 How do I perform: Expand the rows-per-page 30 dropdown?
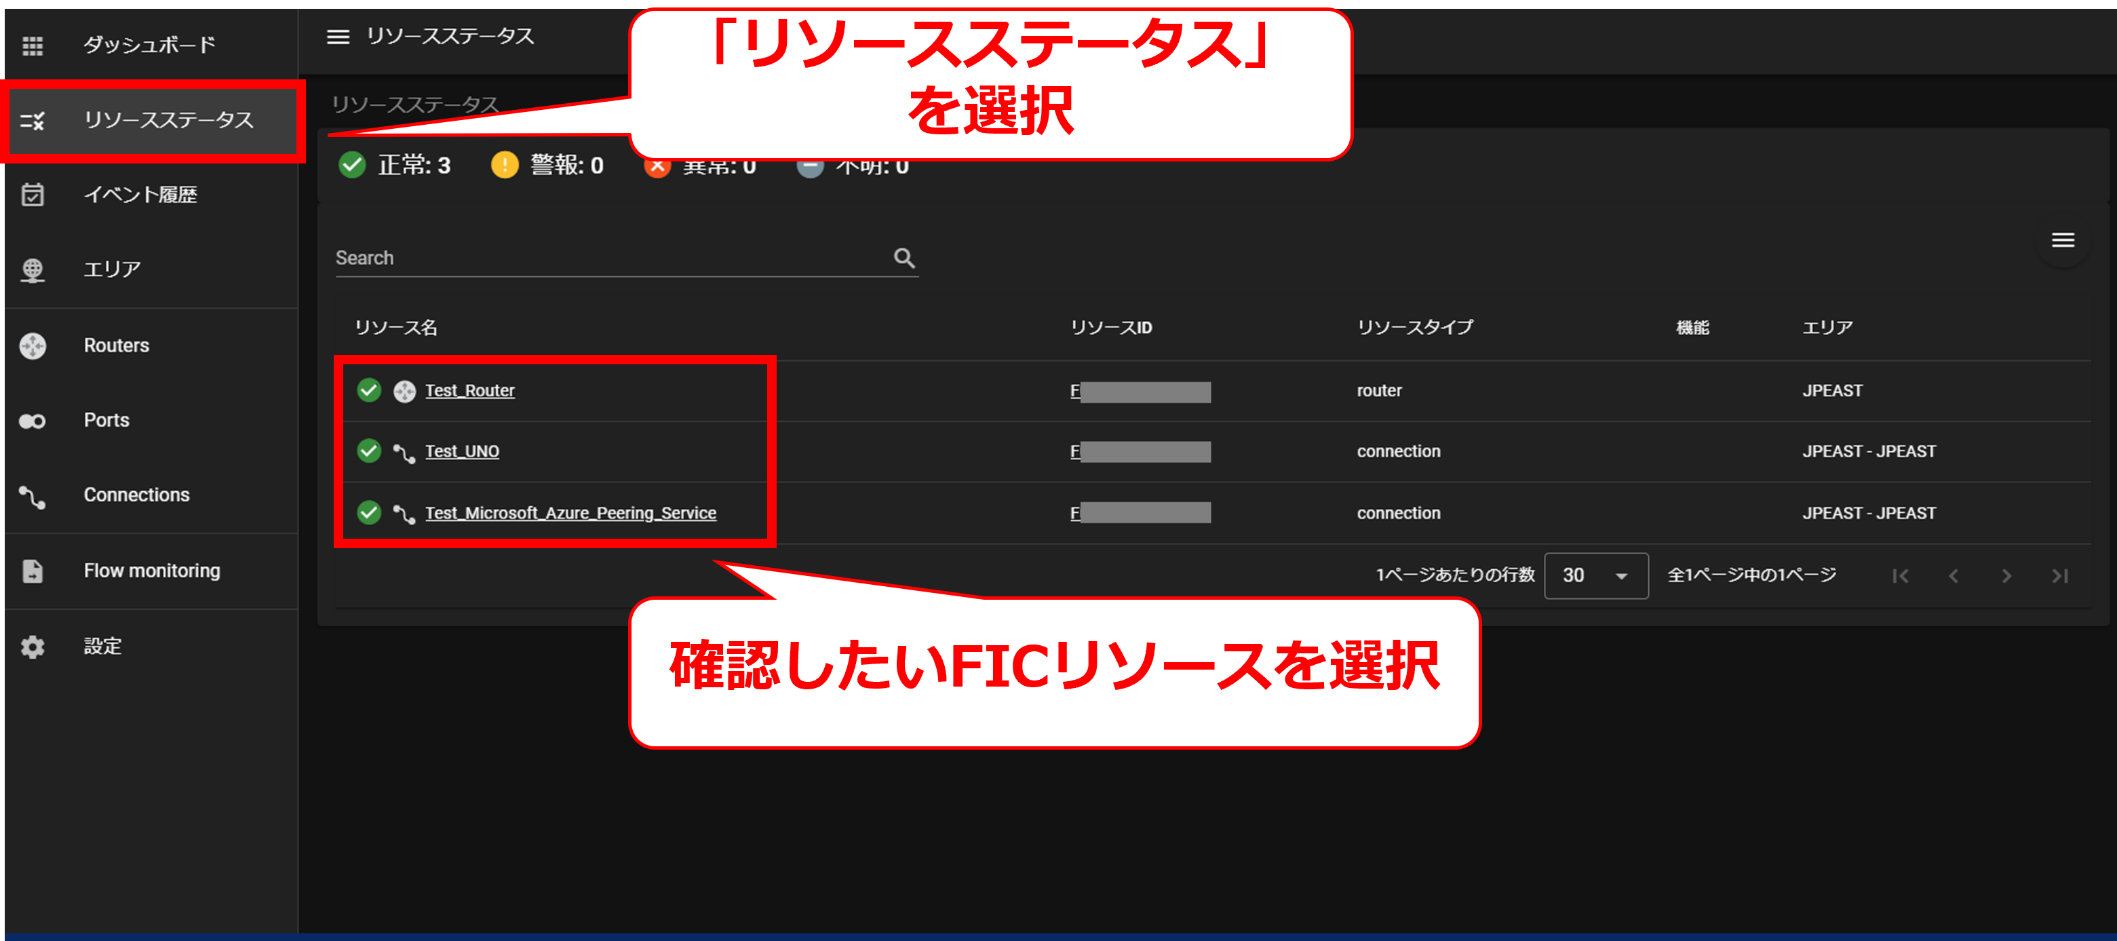[x=1595, y=575]
